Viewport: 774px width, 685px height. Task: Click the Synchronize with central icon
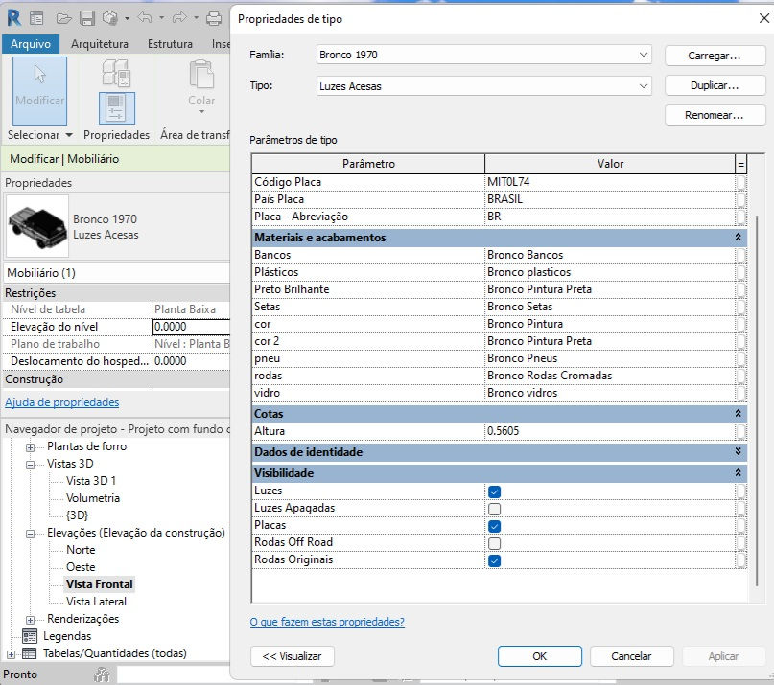click(x=110, y=18)
